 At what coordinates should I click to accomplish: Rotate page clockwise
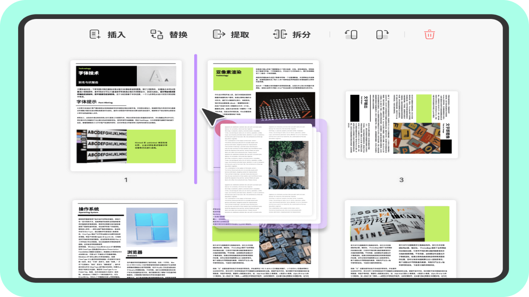(x=382, y=35)
